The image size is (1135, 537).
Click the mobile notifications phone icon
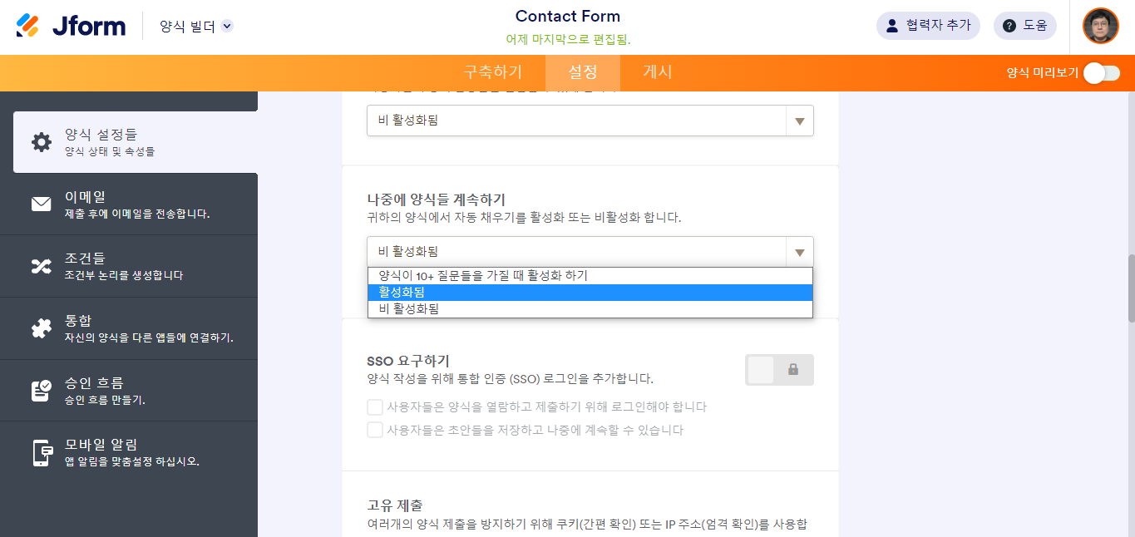coord(42,452)
